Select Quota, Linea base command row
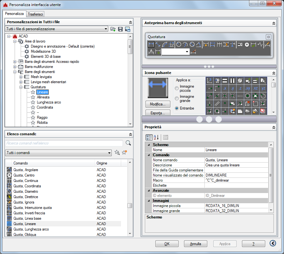This screenshot has width=284, height=254. pos(63,218)
